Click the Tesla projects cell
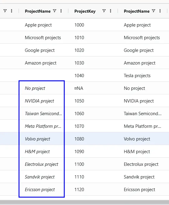 [137, 76]
